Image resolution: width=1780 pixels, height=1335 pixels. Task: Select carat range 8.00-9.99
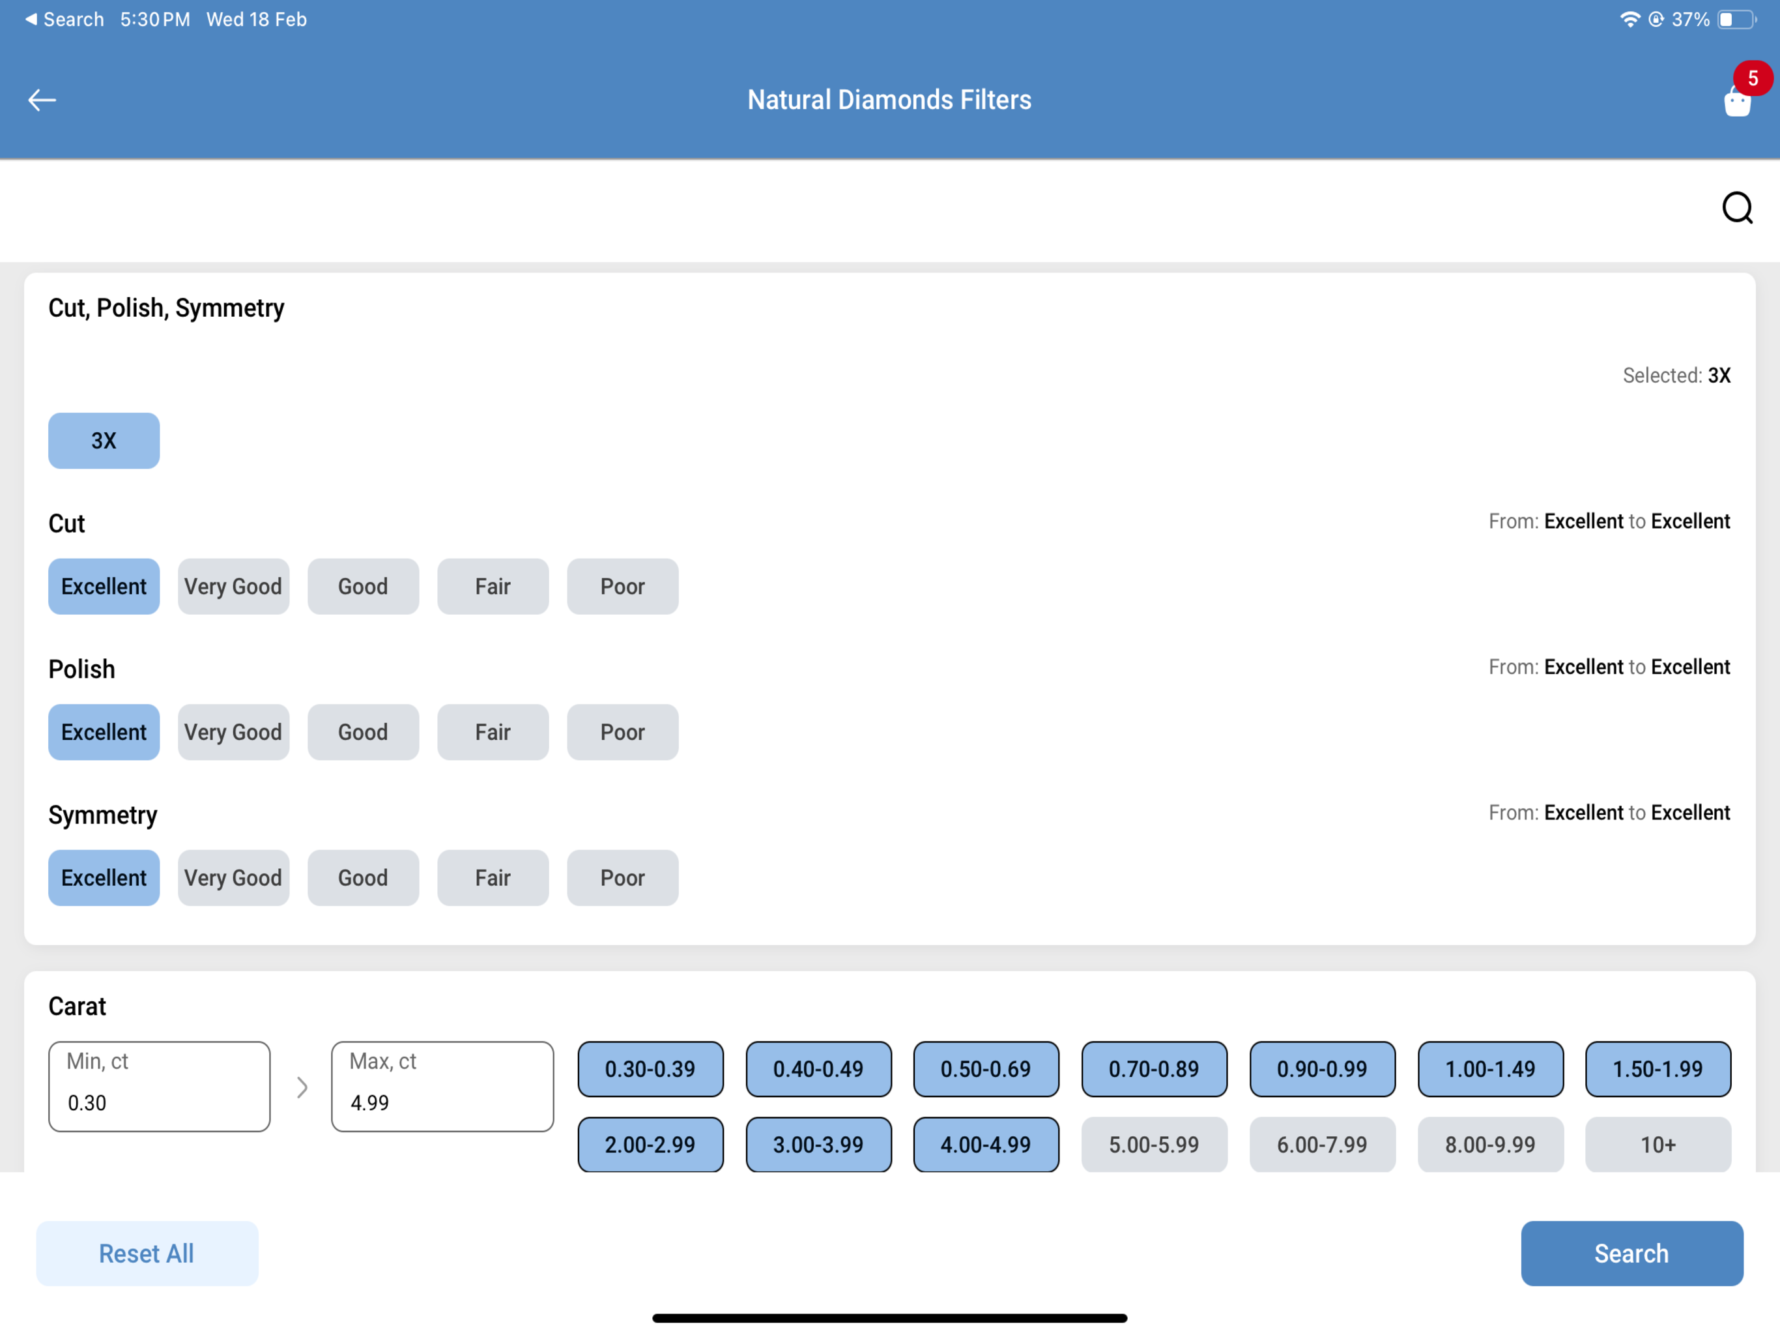coord(1490,1144)
